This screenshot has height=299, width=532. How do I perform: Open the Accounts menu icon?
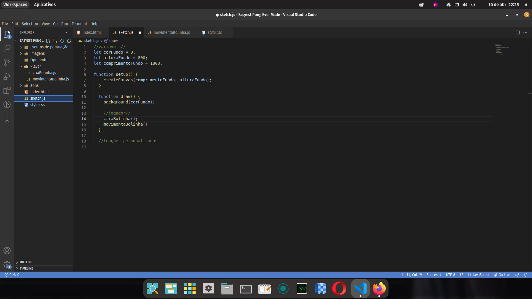(x=7, y=251)
